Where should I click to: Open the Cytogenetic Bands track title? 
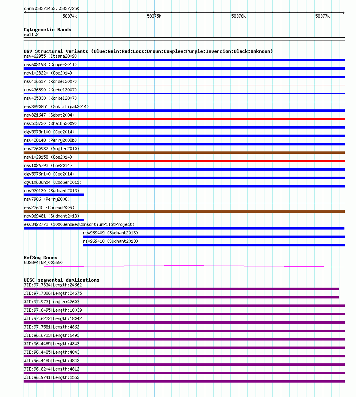point(48,30)
